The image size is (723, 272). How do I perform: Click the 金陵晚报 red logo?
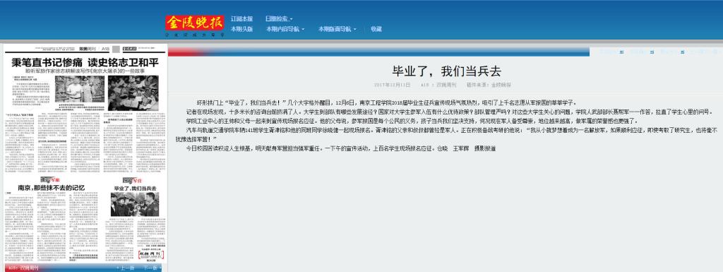(x=195, y=23)
